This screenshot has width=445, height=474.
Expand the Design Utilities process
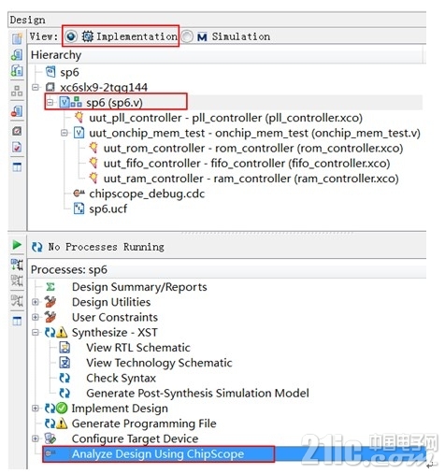[36, 302]
